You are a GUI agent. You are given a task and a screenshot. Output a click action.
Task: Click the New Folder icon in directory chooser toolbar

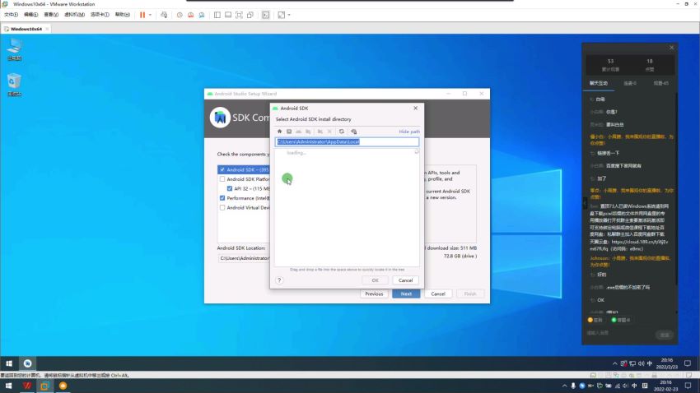320,132
